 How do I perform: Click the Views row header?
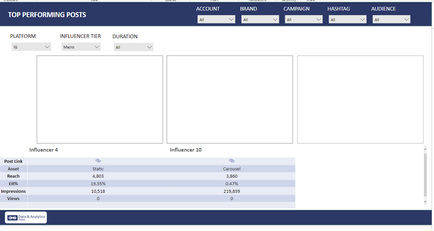click(14, 198)
